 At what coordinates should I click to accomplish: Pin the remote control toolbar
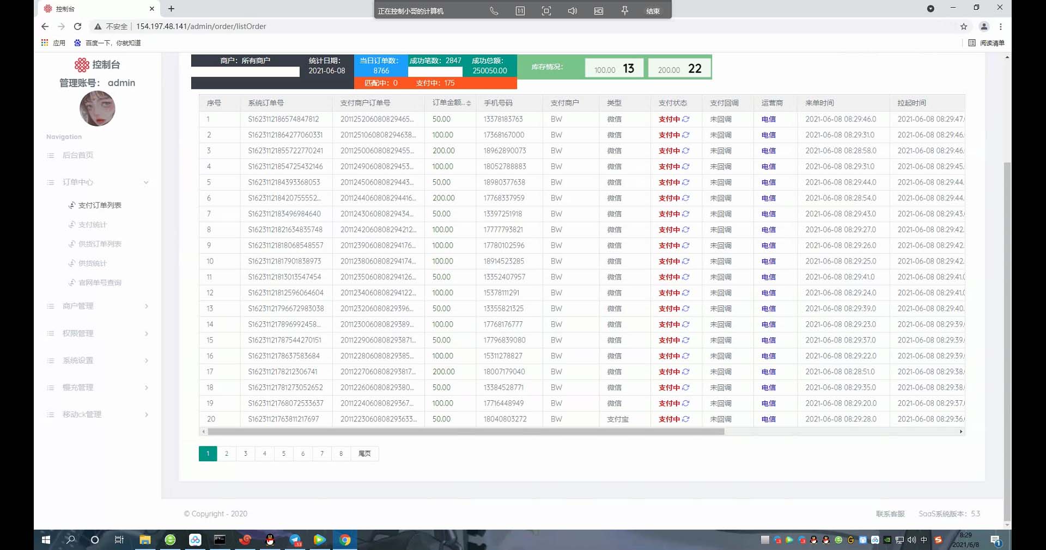click(625, 11)
